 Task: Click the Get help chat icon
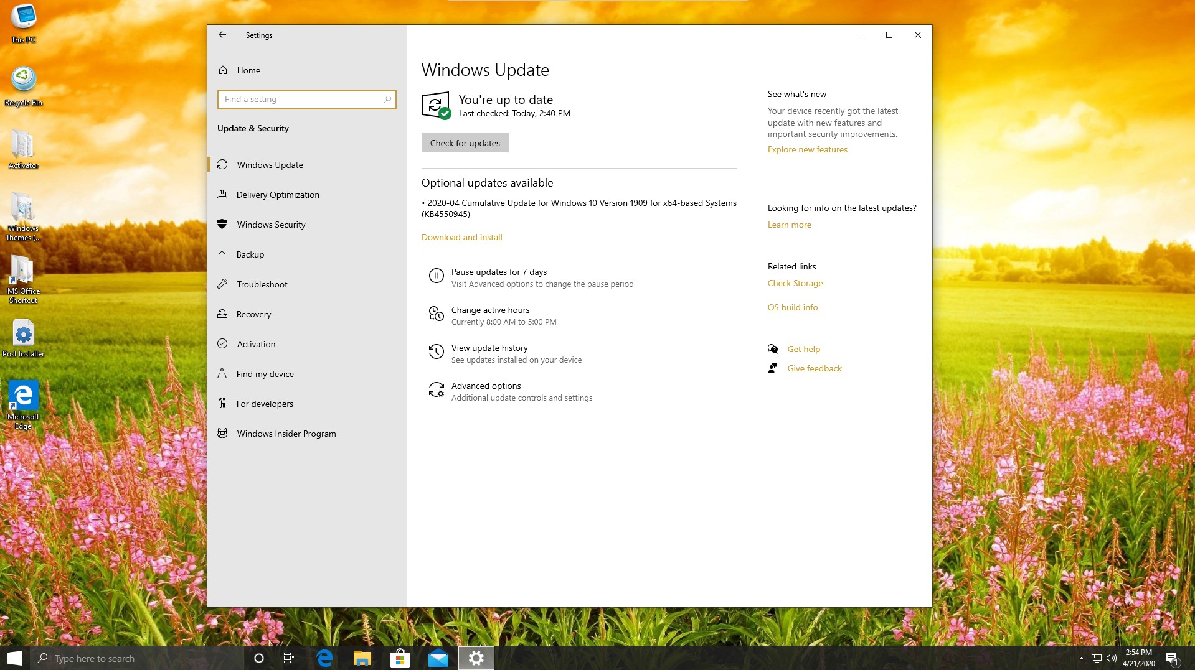pos(773,349)
